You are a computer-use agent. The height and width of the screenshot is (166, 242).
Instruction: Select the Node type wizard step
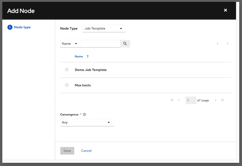(x=22, y=27)
